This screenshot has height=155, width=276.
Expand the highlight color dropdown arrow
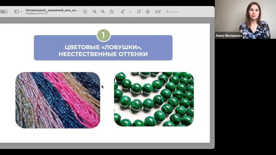click(x=130, y=12)
